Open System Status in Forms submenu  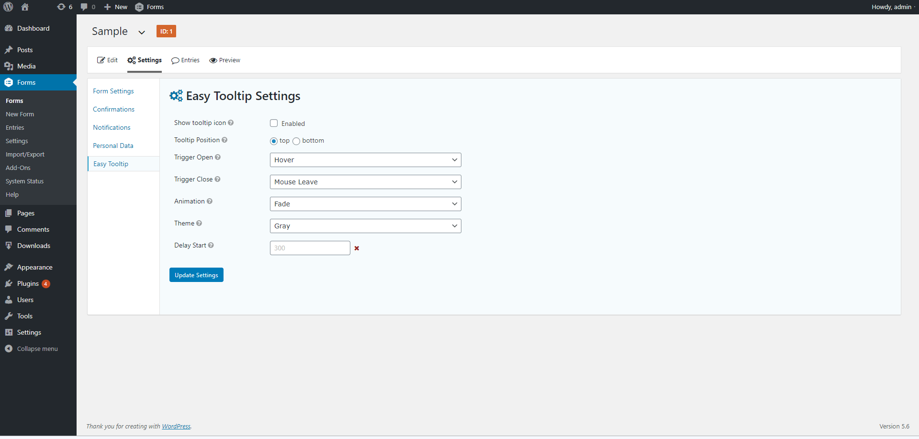point(24,181)
